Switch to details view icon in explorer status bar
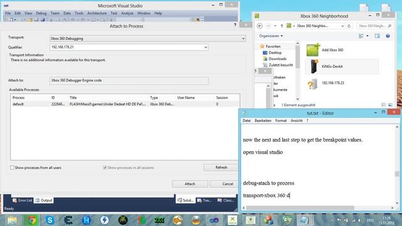The image size is (402, 226). coord(384,105)
